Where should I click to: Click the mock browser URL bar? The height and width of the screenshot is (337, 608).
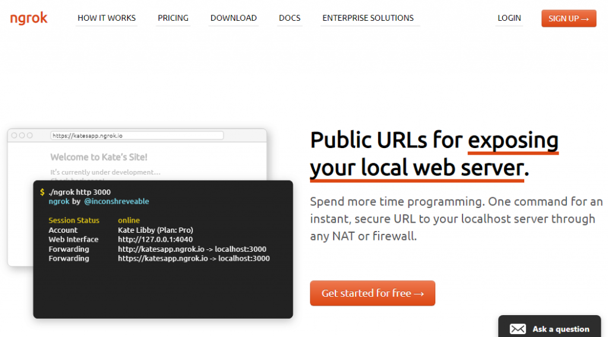pos(137,136)
